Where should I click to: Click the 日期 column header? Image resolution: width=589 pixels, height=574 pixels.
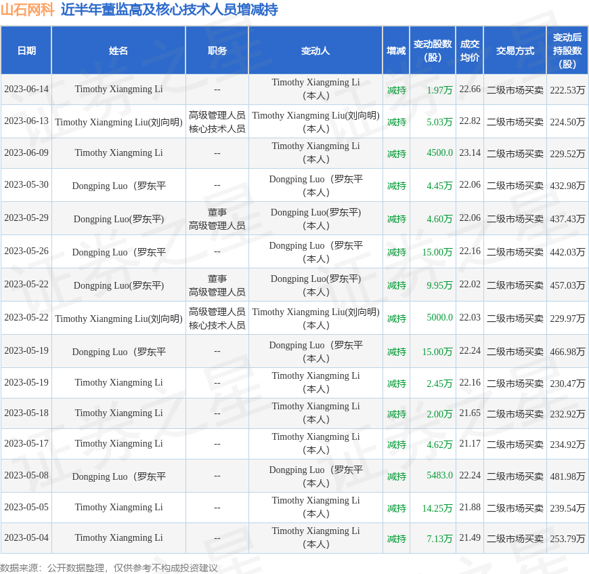tap(26, 50)
